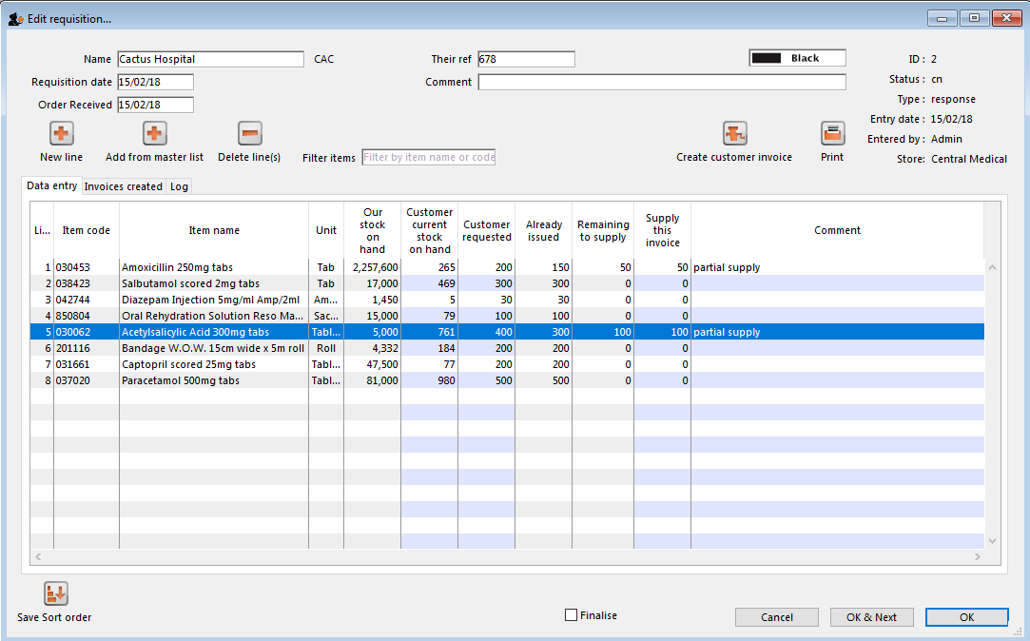The width and height of the screenshot is (1030, 641).
Task: Click the app icon in title bar
Action: [15, 18]
